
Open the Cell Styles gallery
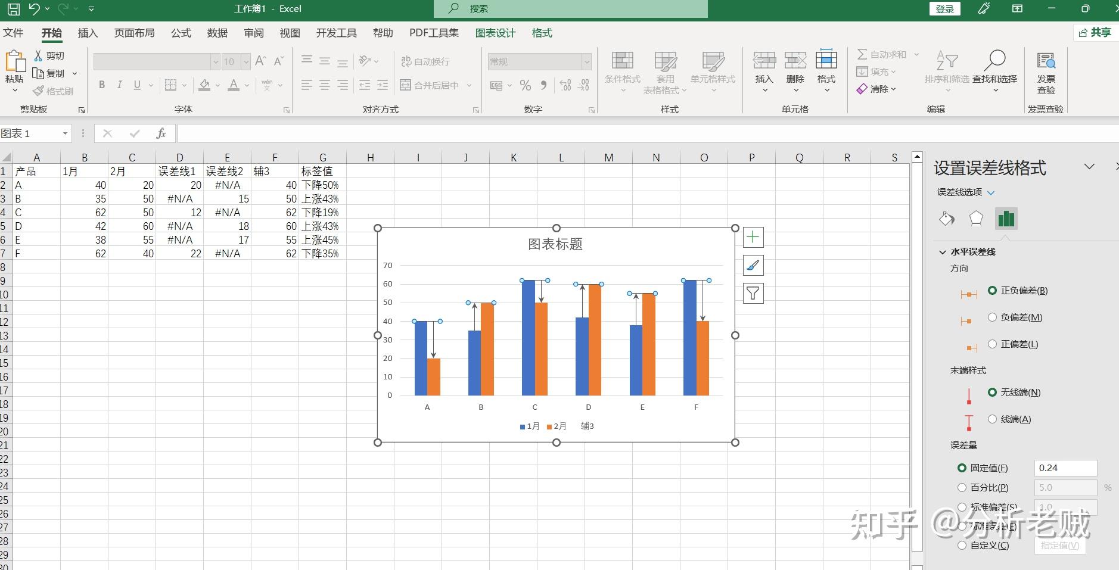713,72
